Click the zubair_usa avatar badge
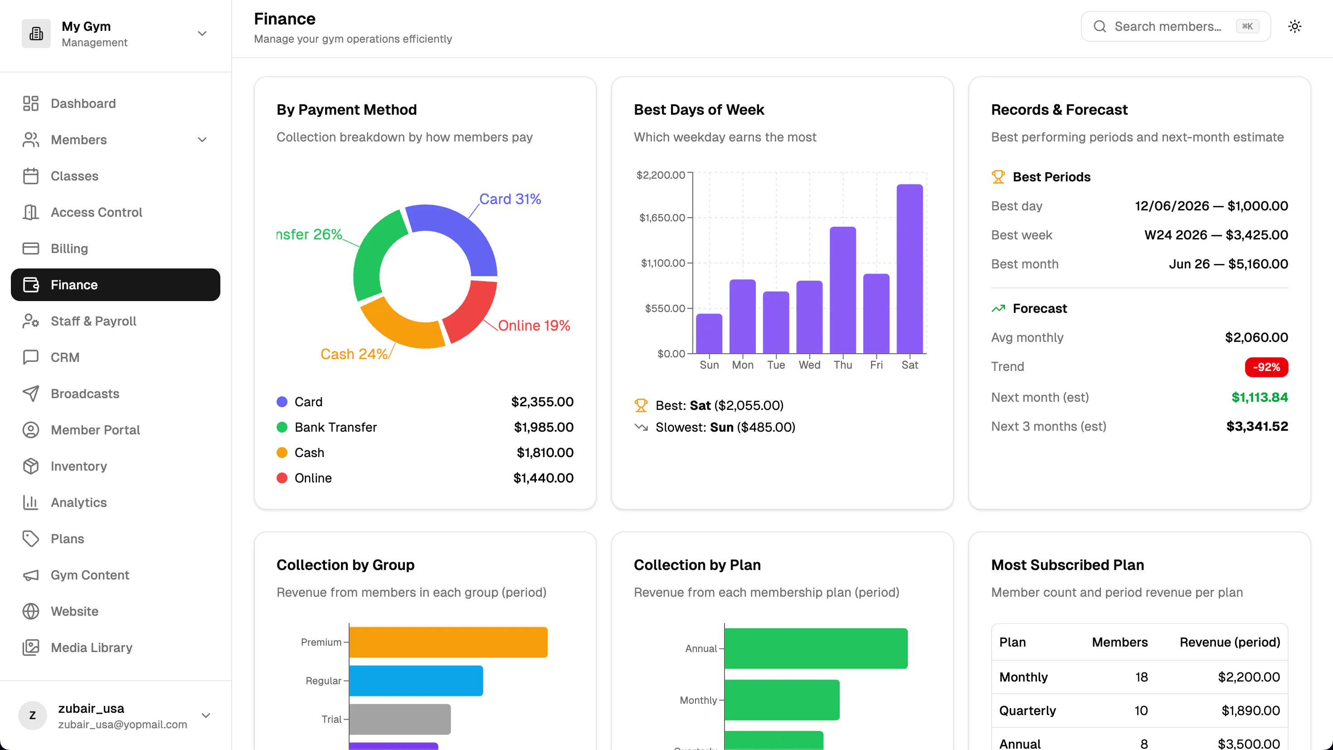1333x750 pixels. click(x=33, y=716)
